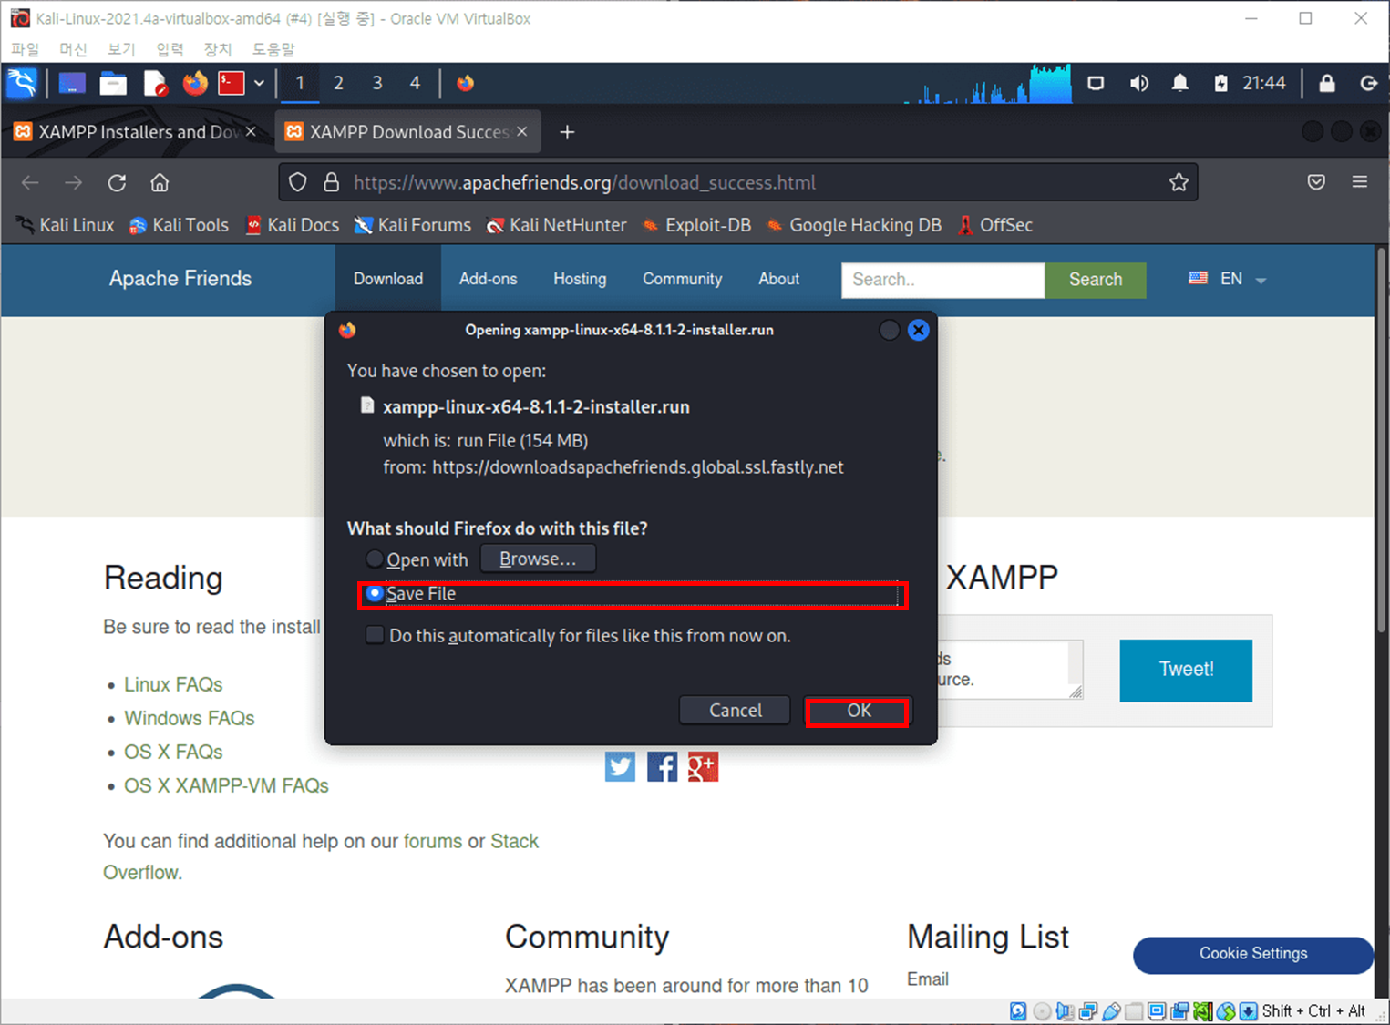Launch Firefox from the Kali panel
This screenshot has width=1390, height=1025.
[195, 83]
